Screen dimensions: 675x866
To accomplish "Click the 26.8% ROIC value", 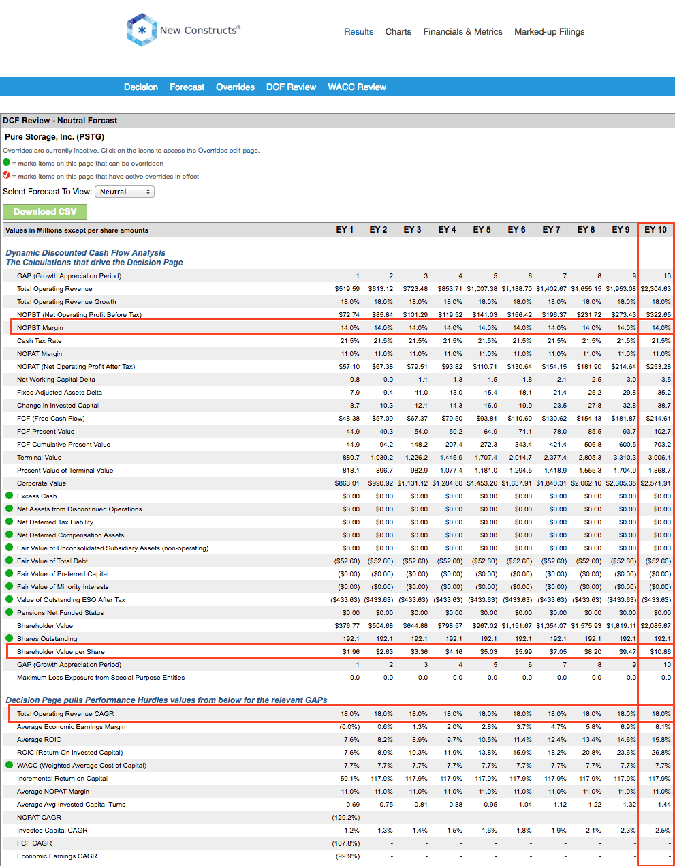I will [x=661, y=753].
